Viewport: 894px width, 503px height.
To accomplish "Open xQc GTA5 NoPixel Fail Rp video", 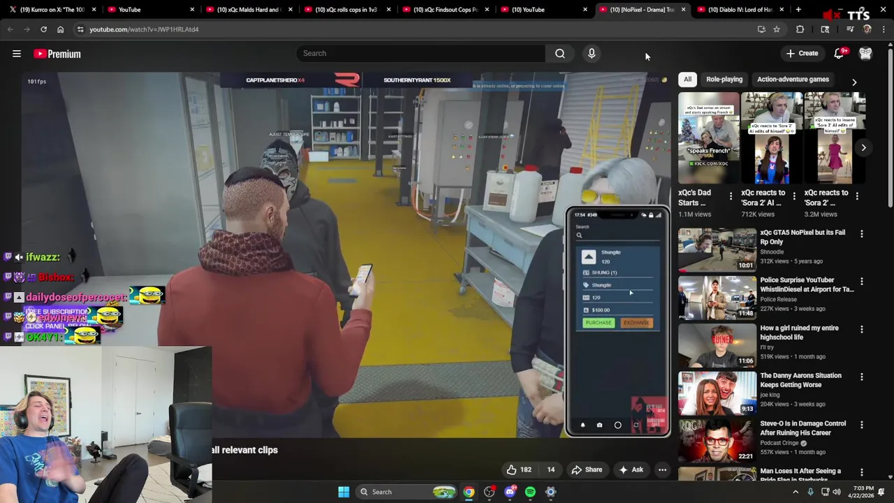I will [x=717, y=249].
